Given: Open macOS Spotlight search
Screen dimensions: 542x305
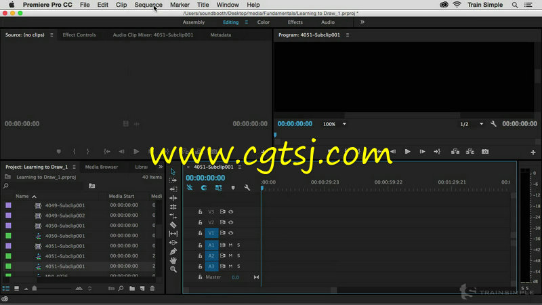Looking at the screenshot, I should pyautogui.click(x=515, y=5).
